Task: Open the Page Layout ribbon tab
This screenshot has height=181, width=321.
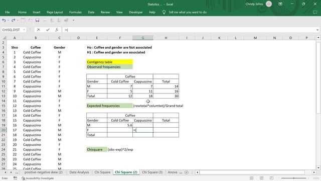Action: point(55,12)
